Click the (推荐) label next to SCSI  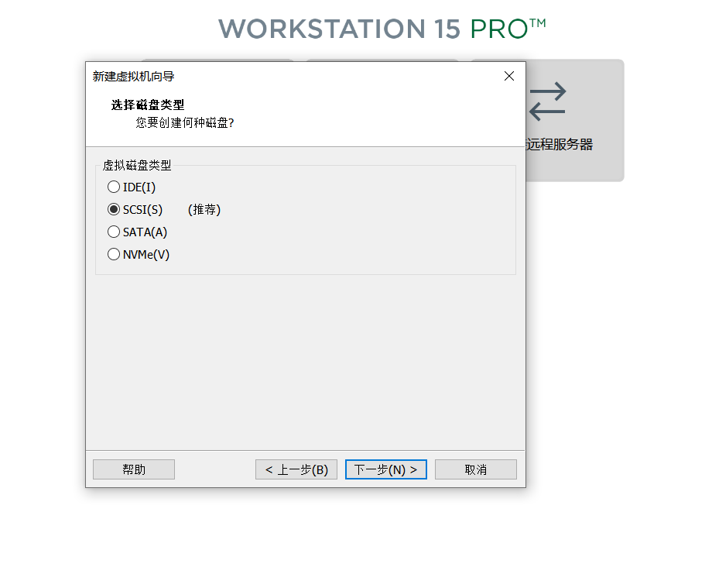click(204, 209)
